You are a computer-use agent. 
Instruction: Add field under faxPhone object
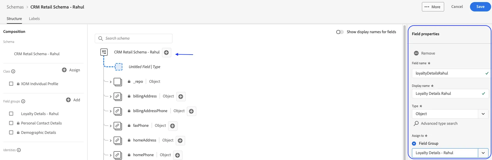(x=173, y=126)
